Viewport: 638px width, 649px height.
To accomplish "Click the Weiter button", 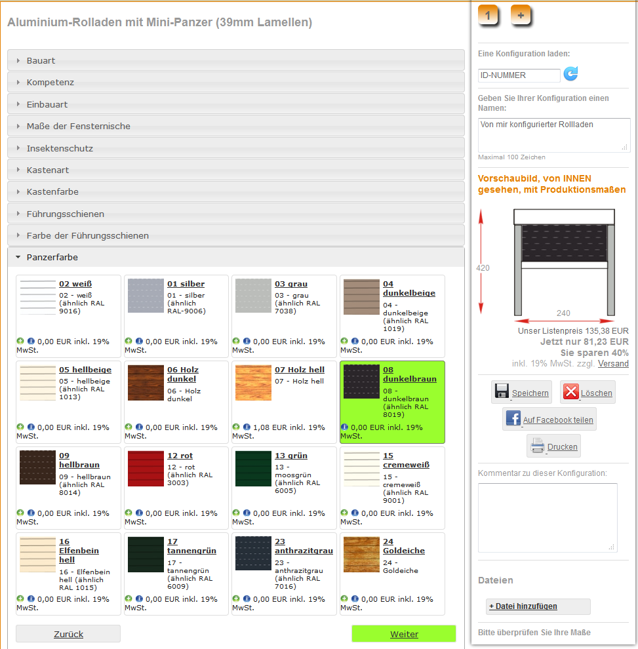I will point(404,634).
